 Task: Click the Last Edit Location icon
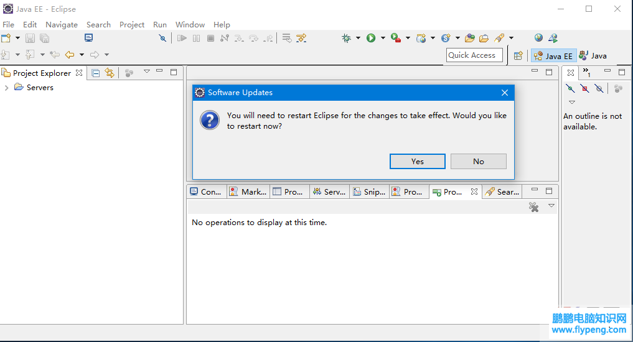55,55
